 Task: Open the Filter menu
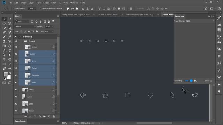(53, 3)
